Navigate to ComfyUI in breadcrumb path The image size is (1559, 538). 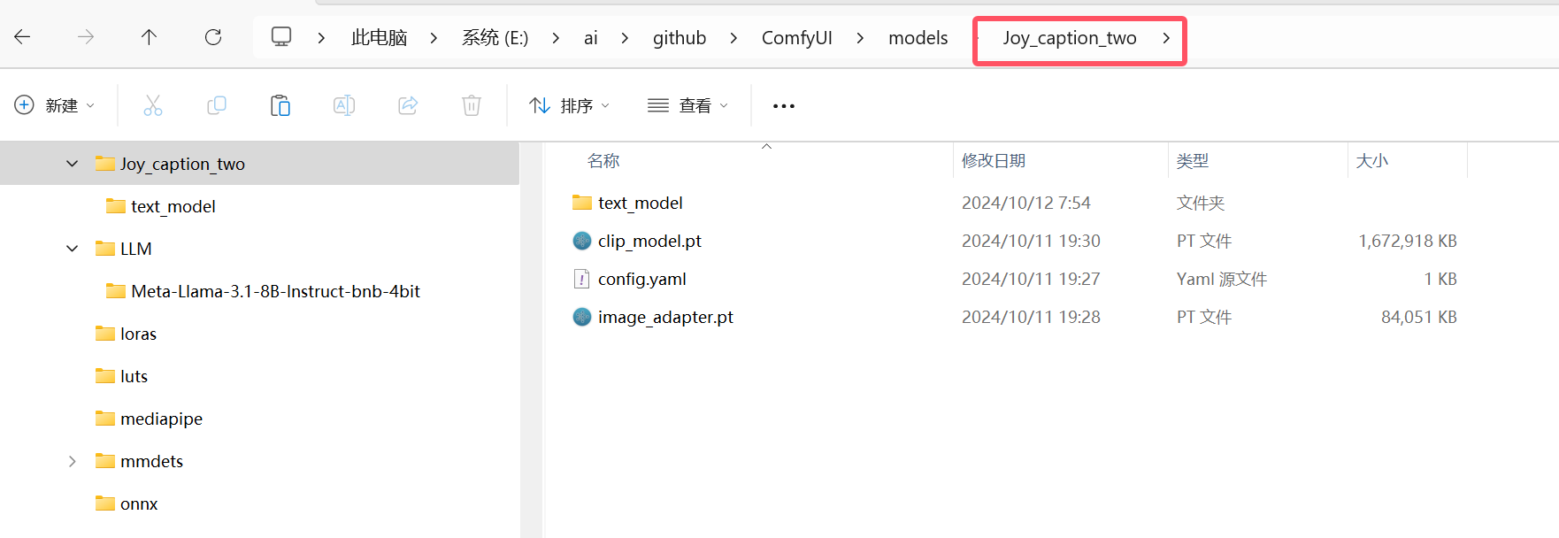[796, 38]
